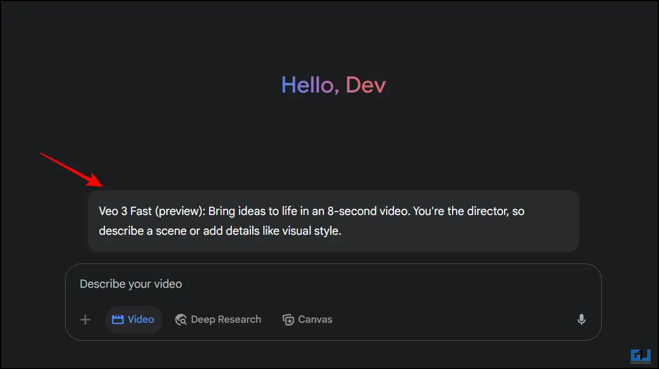Image resolution: width=659 pixels, height=369 pixels.
Task: Click the Canvas icon in prompt bar
Action: pos(288,319)
